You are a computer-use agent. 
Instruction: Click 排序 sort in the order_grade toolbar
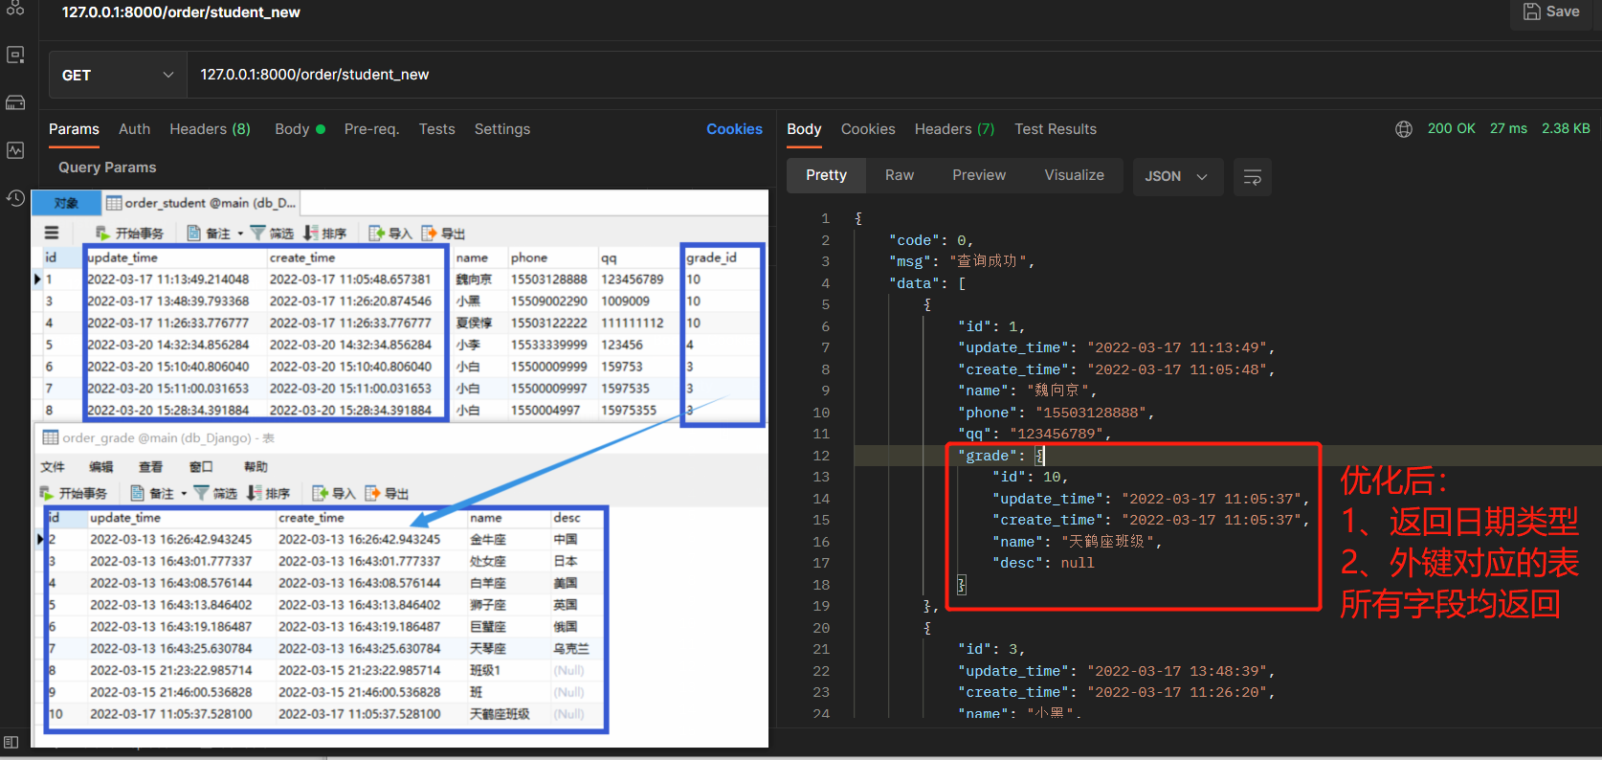(x=268, y=494)
